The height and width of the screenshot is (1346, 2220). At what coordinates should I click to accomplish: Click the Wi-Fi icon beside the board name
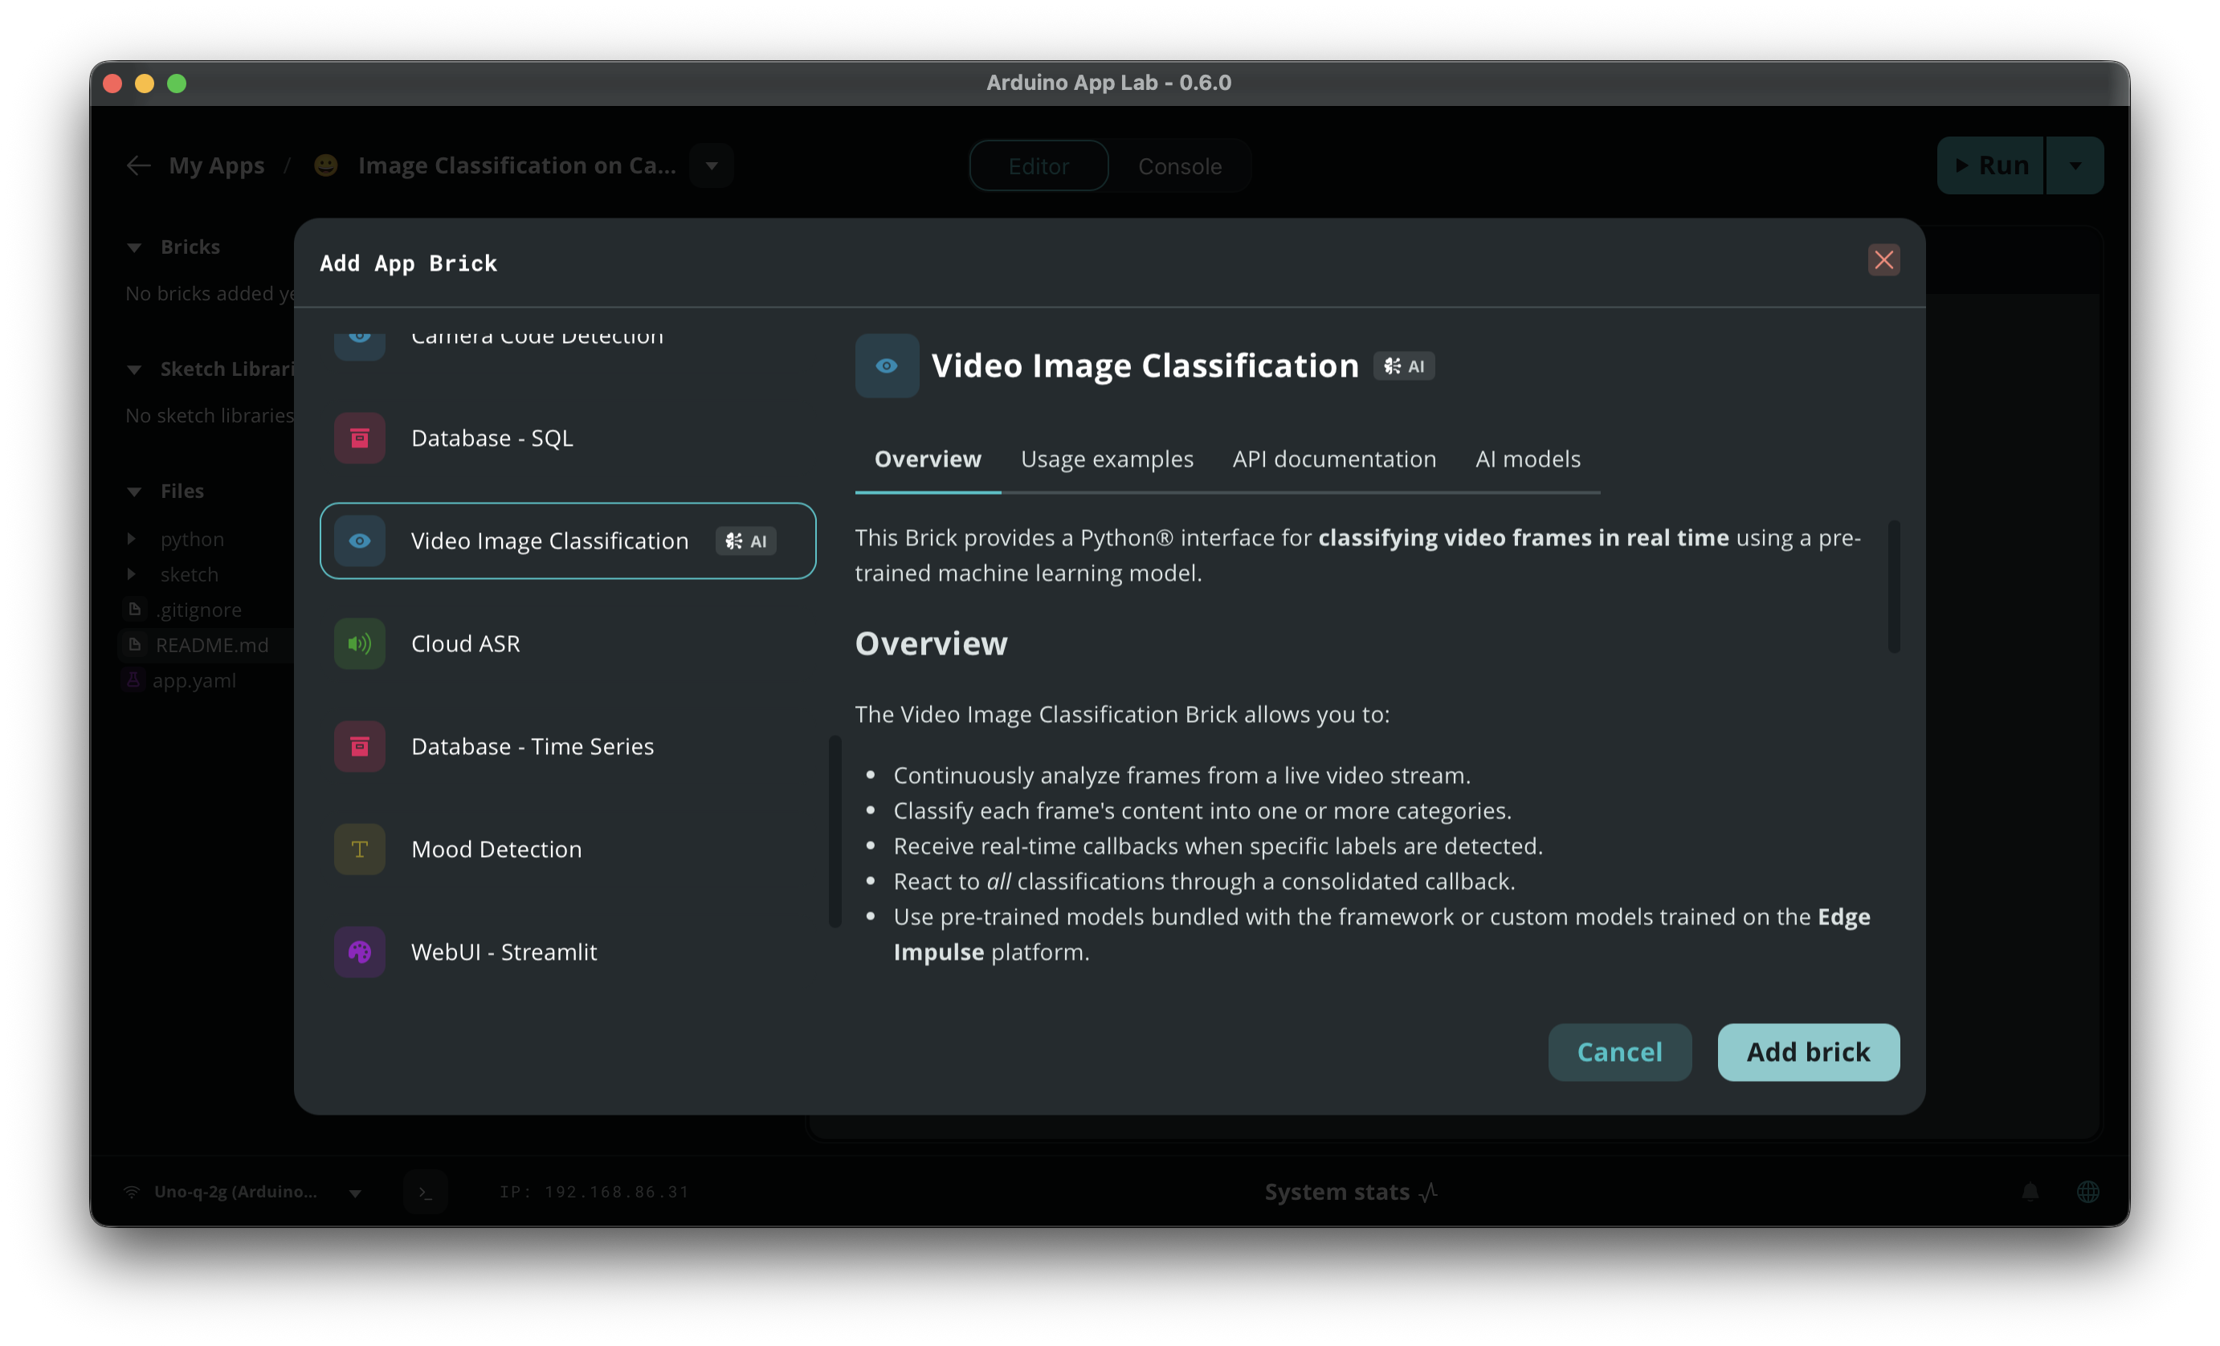132,1192
